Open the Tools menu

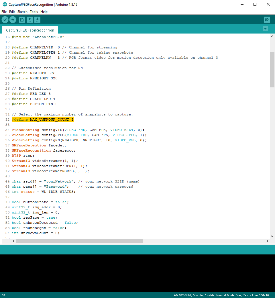tap(34, 12)
